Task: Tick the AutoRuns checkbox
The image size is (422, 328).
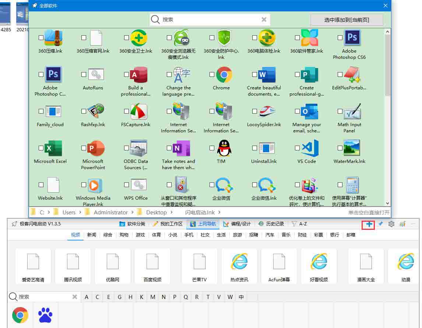Action: click(84, 75)
